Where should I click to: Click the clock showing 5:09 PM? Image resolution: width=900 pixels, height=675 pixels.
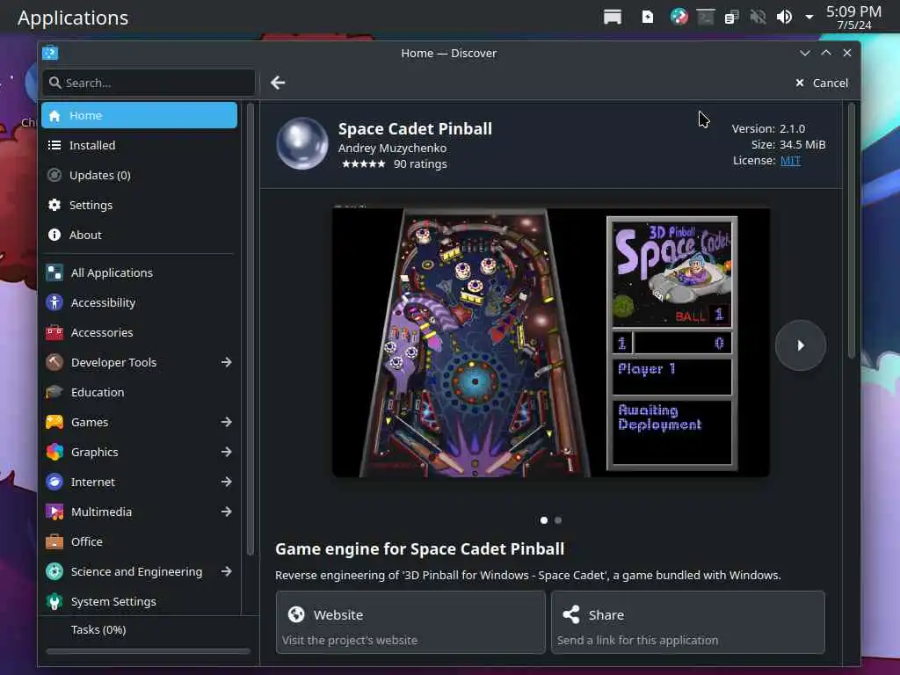click(853, 18)
